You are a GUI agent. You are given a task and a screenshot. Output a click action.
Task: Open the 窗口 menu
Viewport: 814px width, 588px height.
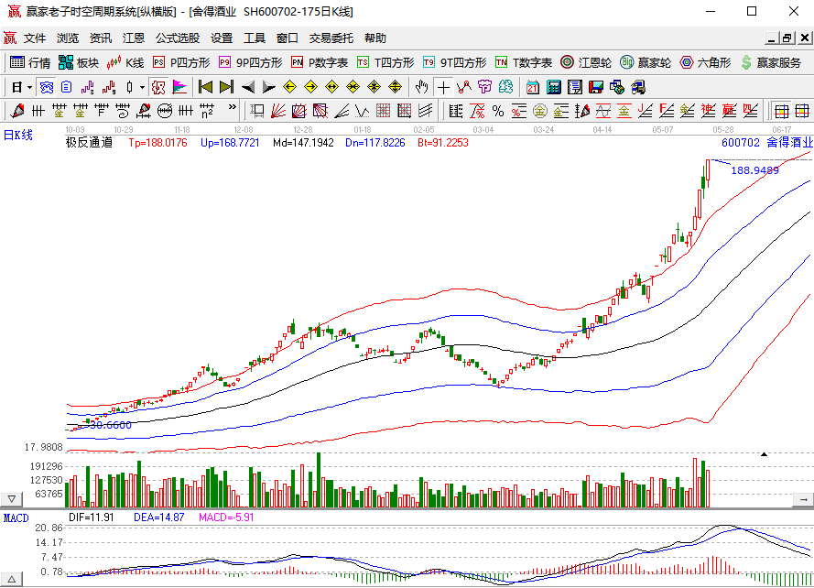[288, 38]
